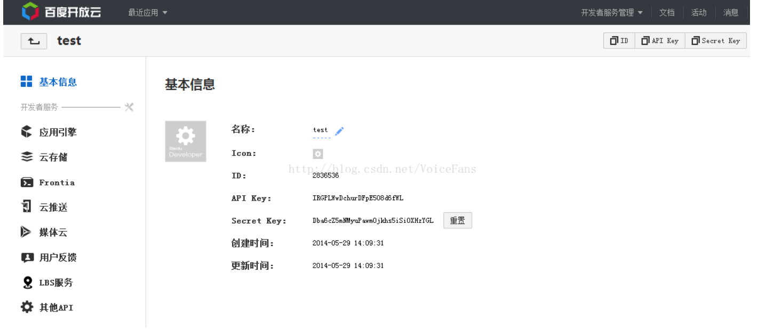Screen dimensions: 766x336
Task: Open 用户反馈 in the sidebar
Action: [58, 258]
